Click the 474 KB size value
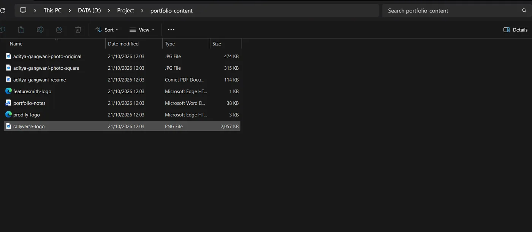Image resolution: width=532 pixels, height=232 pixels. pos(231,56)
